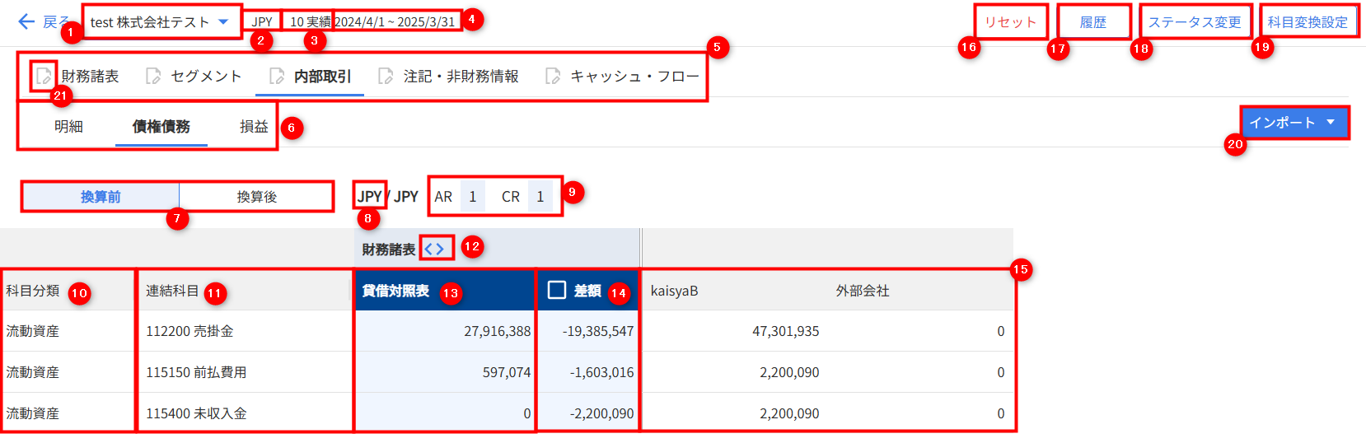Click the document icon beside 財務諸表
The height and width of the screenshot is (443, 1366).
click(x=44, y=77)
